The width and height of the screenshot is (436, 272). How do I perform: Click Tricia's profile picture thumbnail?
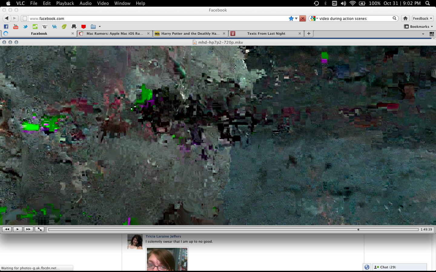pos(135,242)
